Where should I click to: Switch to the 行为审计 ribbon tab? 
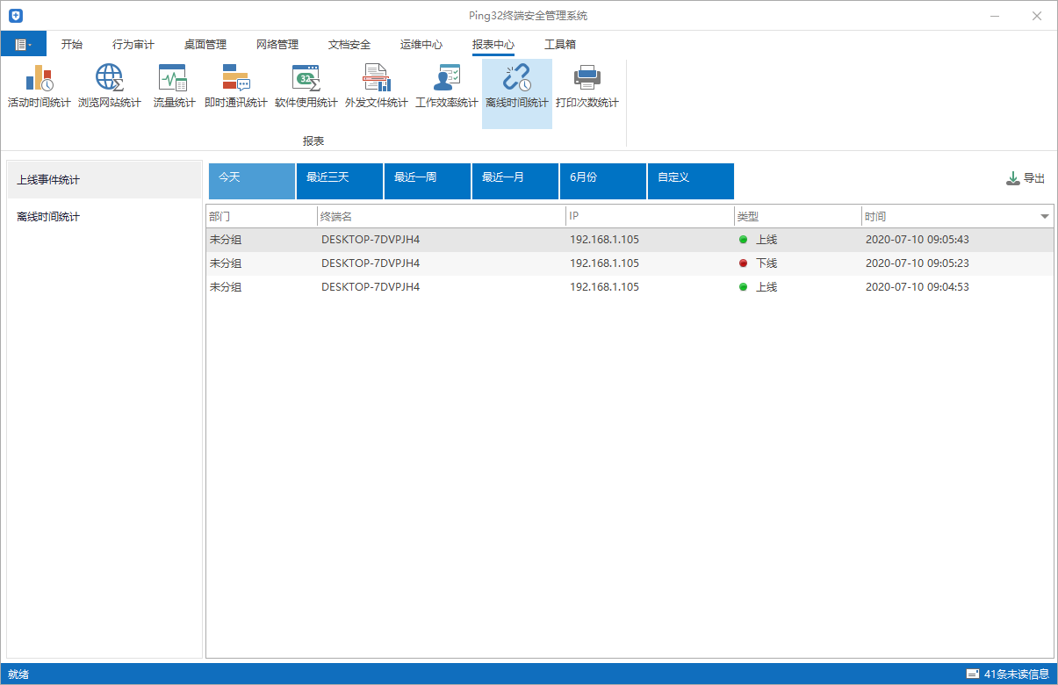(133, 45)
